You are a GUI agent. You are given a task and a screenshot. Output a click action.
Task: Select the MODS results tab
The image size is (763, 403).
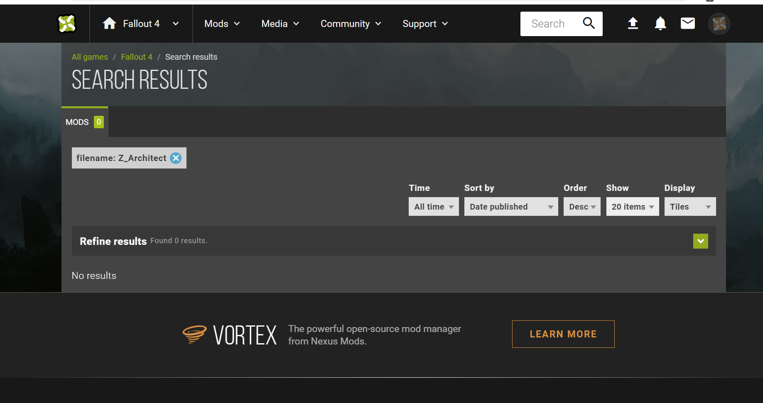[85, 122]
